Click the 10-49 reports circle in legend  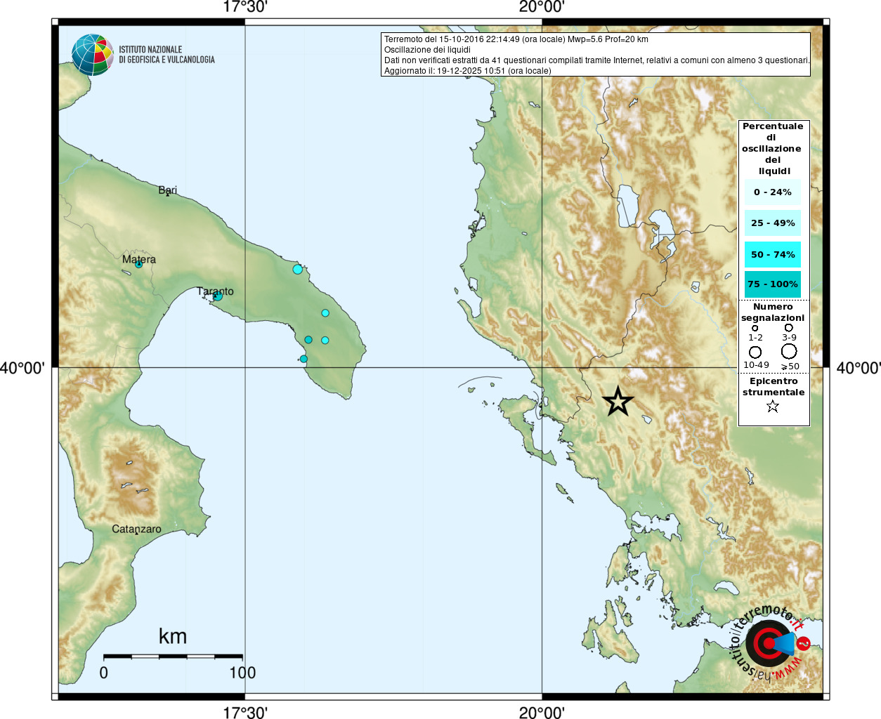coord(755,352)
